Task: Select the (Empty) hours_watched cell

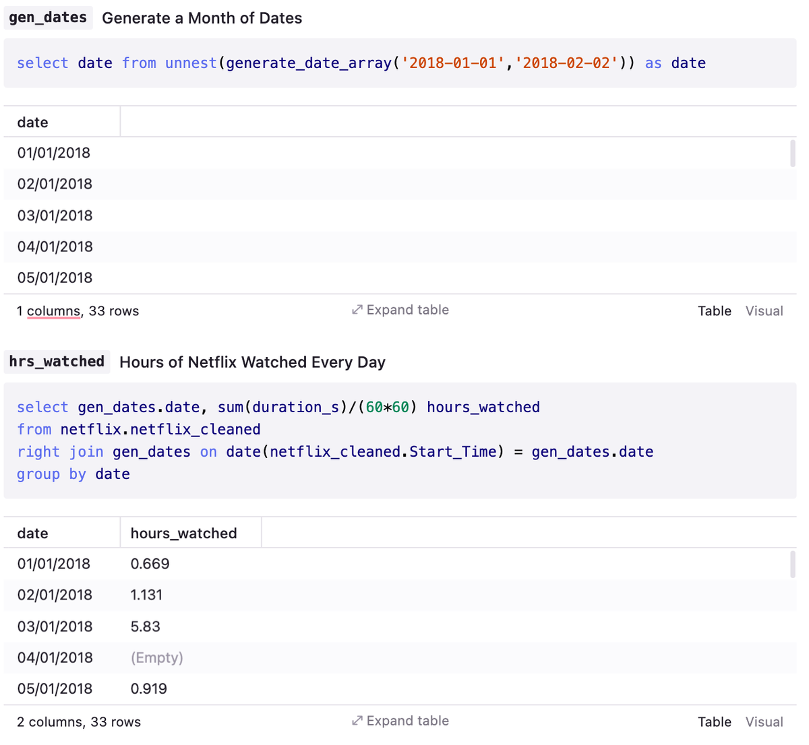Action: pos(156,657)
